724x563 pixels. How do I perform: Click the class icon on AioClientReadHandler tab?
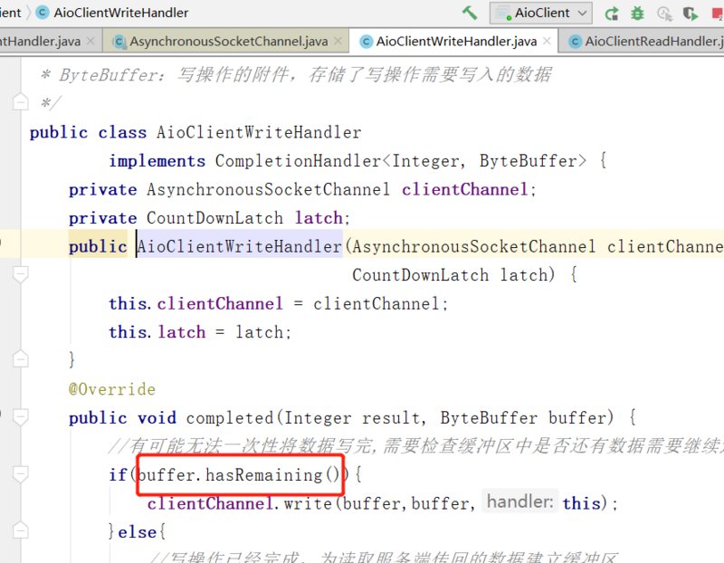click(x=575, y=42)
